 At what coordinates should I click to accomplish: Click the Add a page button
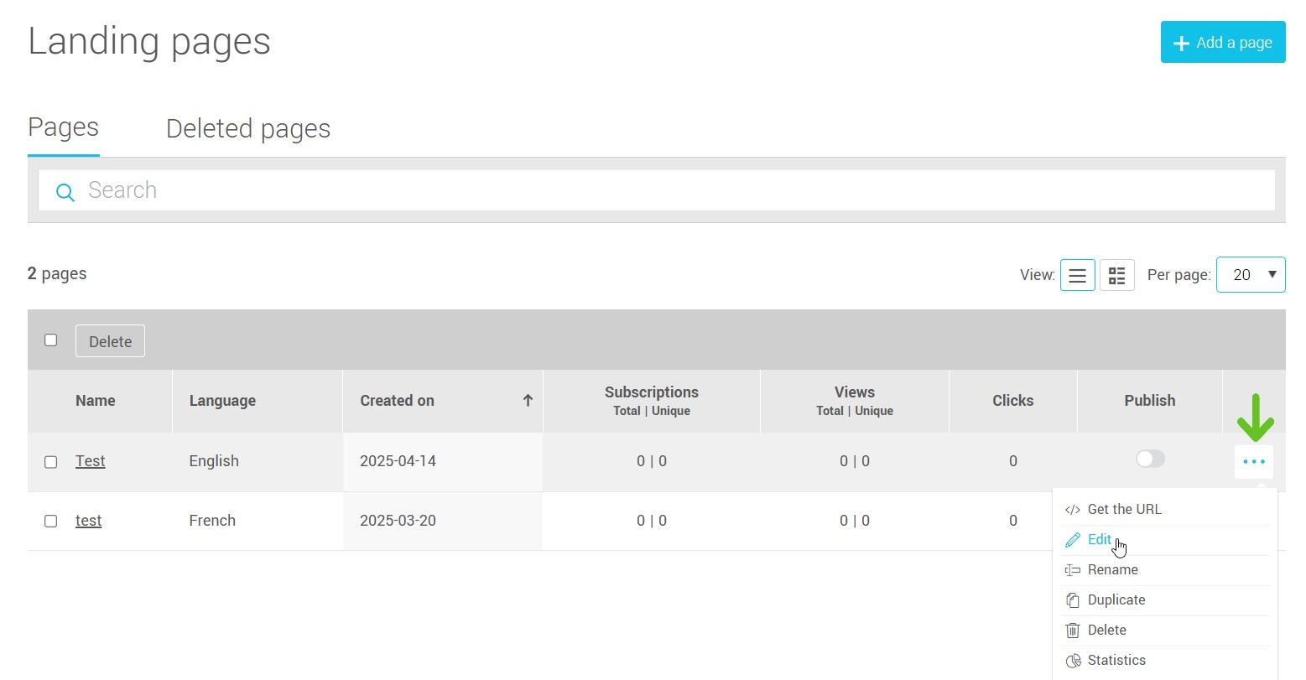tap(1222, 43)
